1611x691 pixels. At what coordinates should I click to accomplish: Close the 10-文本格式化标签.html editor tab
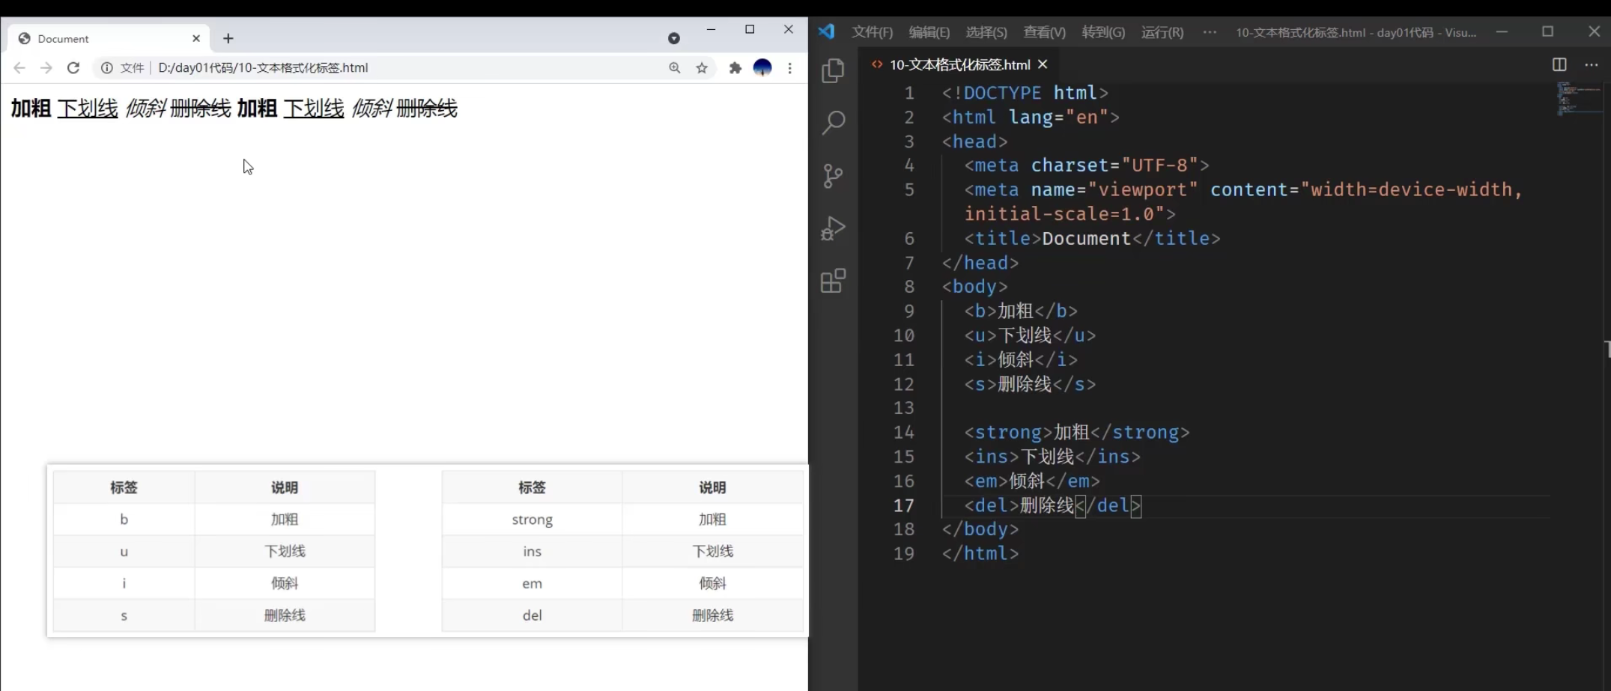click(1043, 64)
